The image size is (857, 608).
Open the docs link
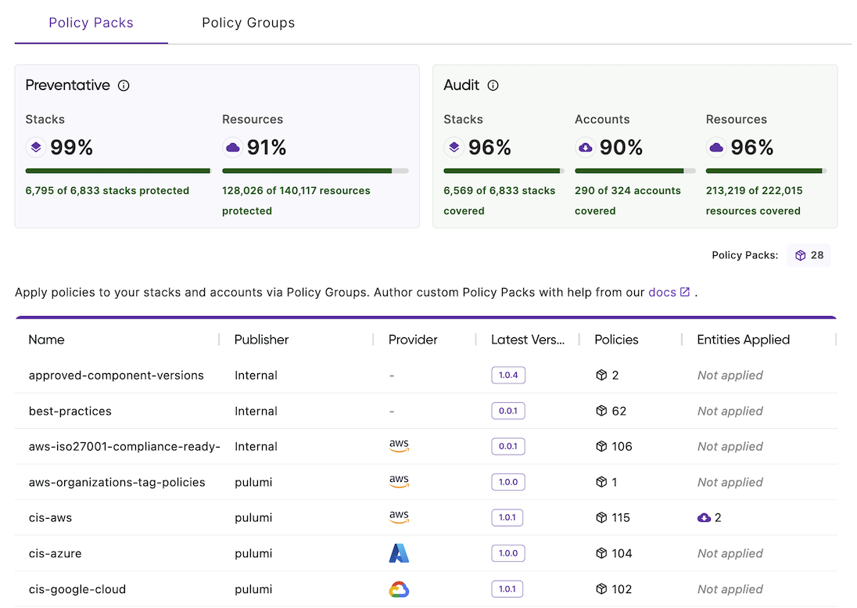[662, 292]
